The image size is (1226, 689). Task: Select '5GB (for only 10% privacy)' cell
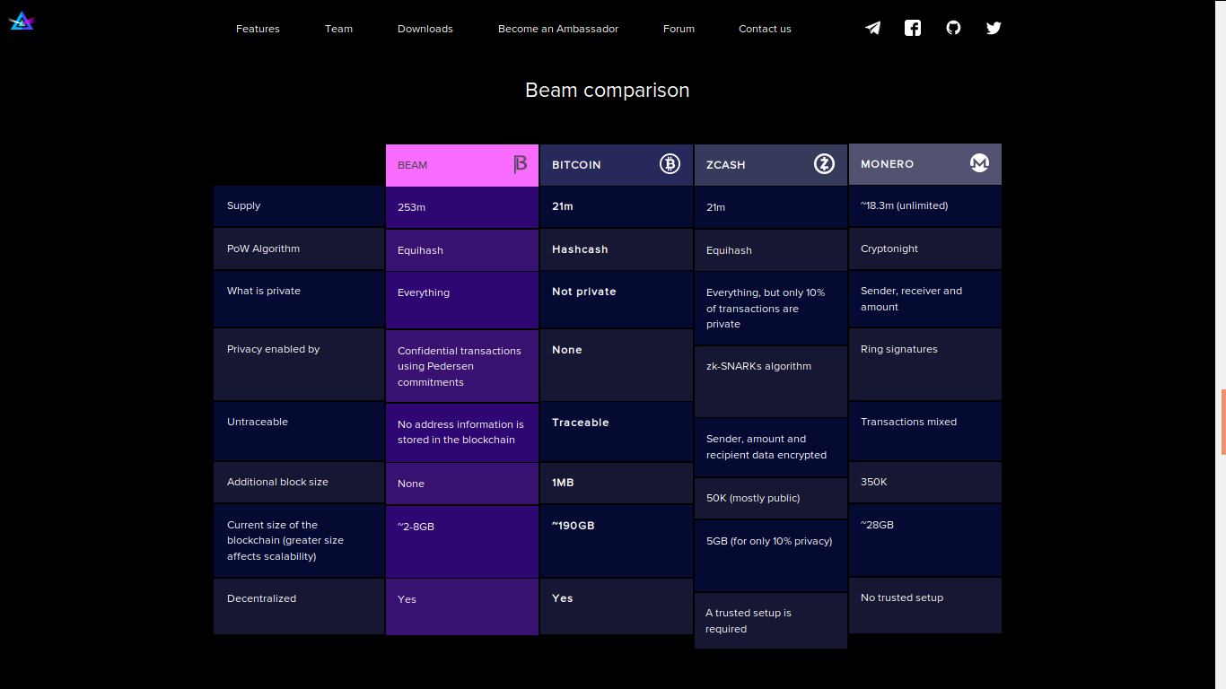(x=771, y=556)
